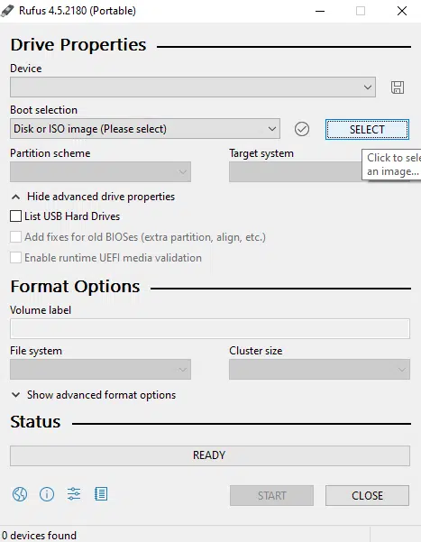This screenshot has width=421, height=542.
Task: Show the About information icon
Action: 47,494
